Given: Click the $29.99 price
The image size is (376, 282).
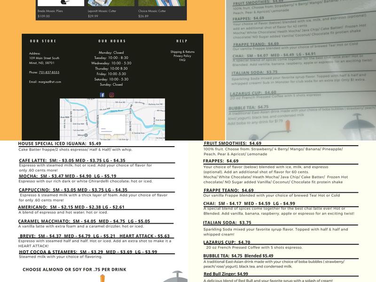Looking at the screenshot, I should [93, 16].
